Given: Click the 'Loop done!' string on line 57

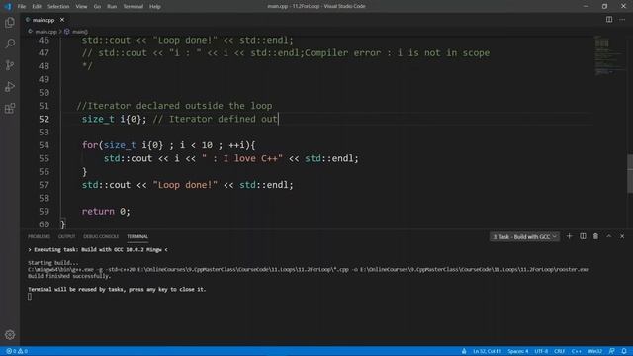Looking at the screenshot, I should pos(185,185).
